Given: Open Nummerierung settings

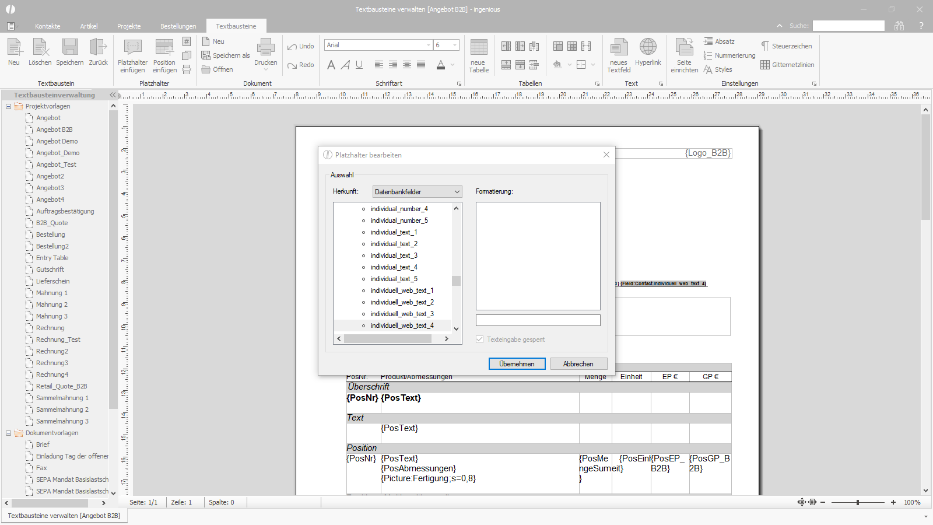Looking at the screenshot, I should 729,55.
